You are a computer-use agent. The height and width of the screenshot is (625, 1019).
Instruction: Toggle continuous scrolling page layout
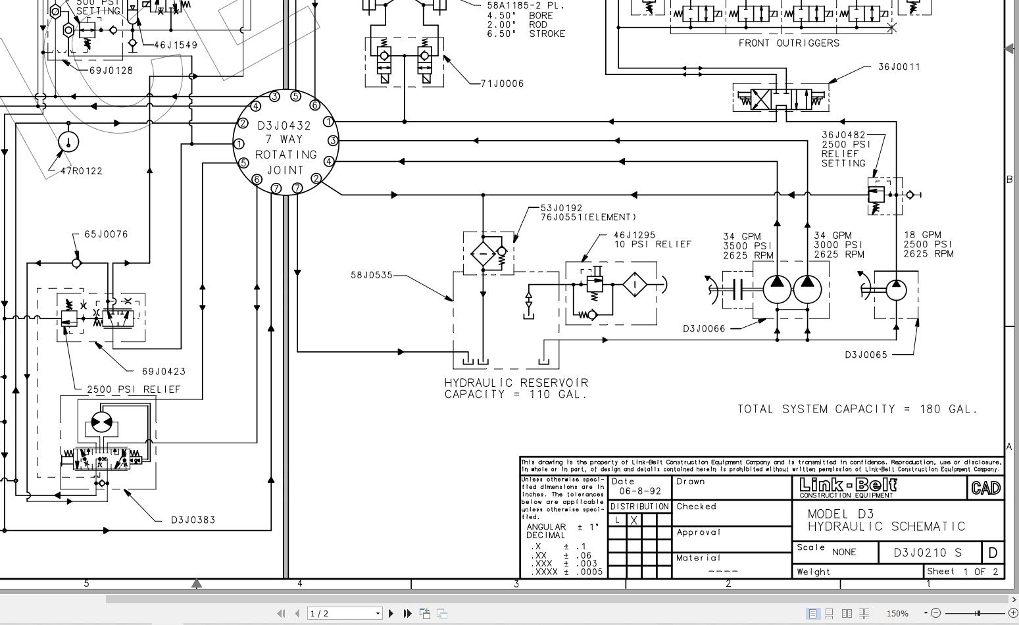click(x=830, y=612)
